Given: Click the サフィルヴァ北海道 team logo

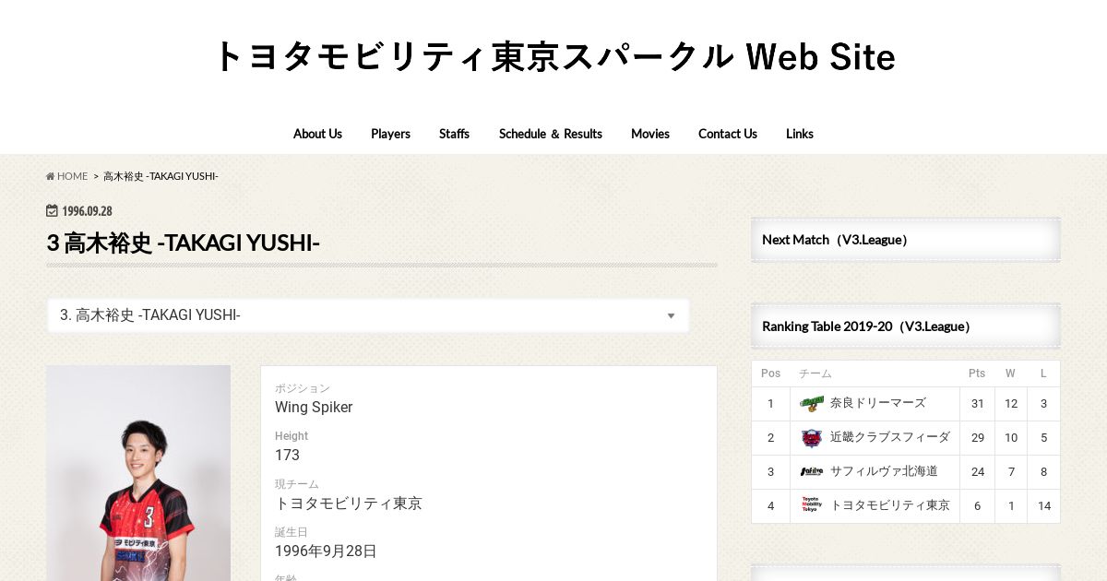Looking at the screenshot, I should 812,471.
